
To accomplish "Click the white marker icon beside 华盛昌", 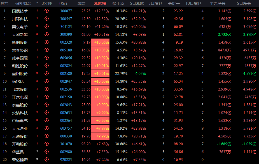I will click(x=37, y=152).
